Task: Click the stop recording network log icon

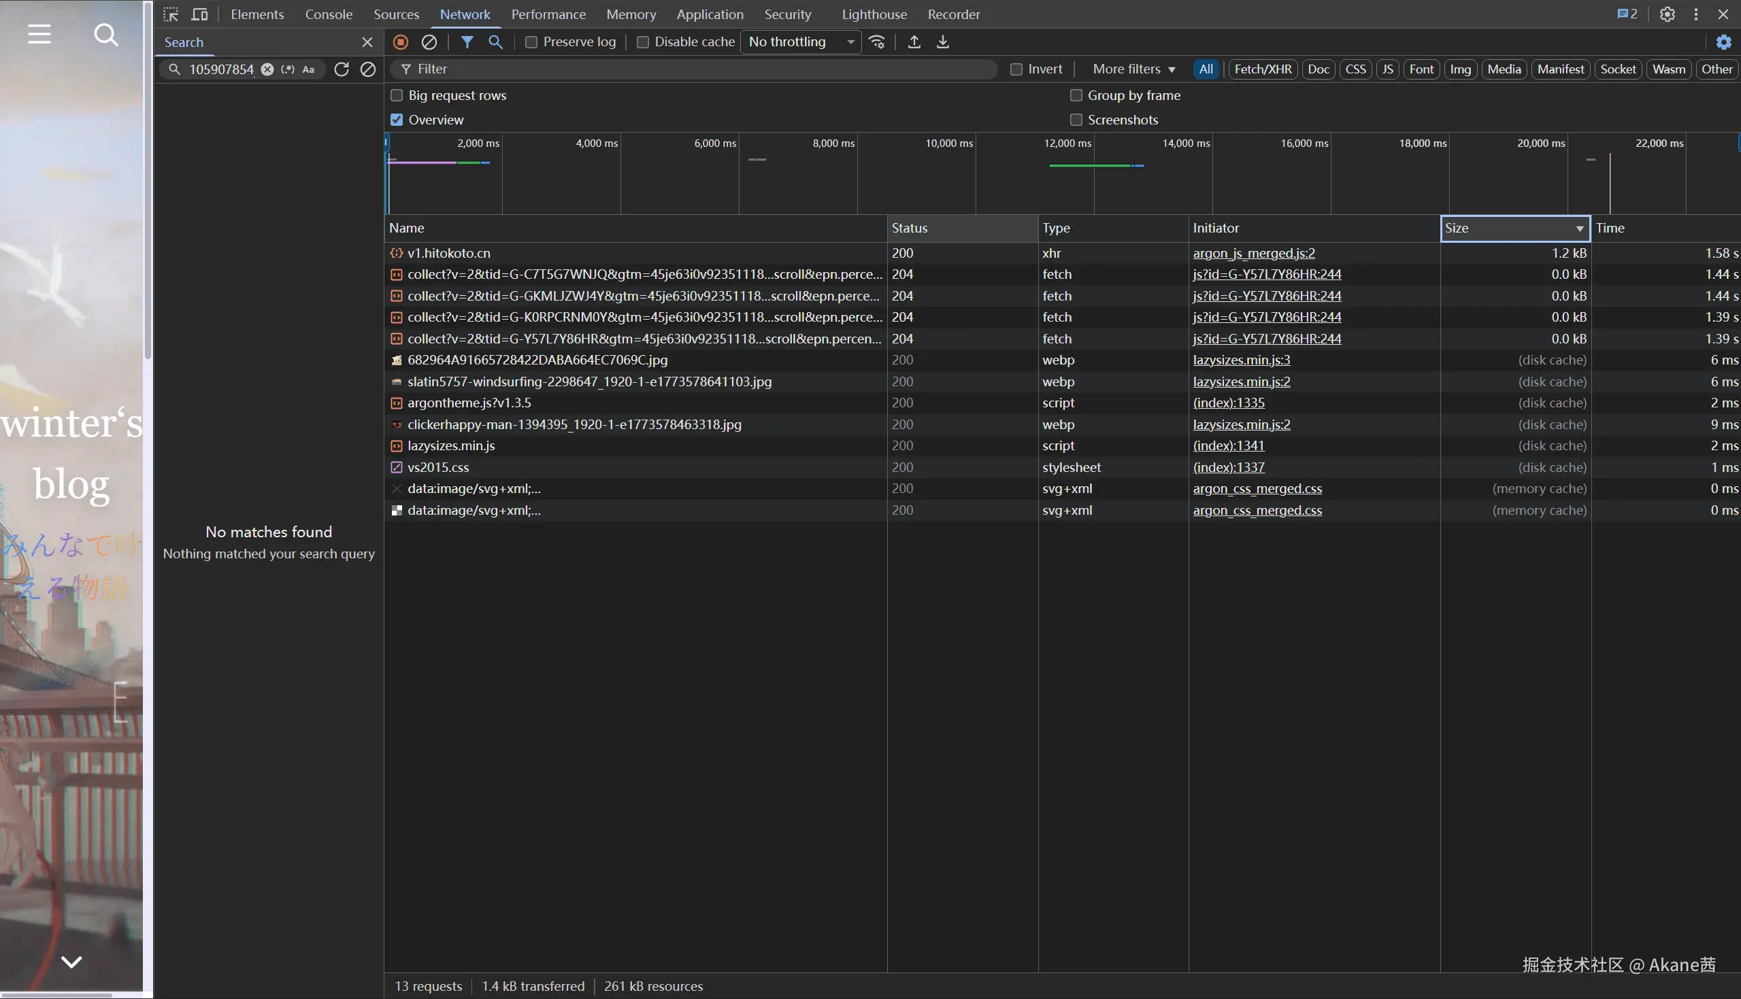Action: click(401, 42)
